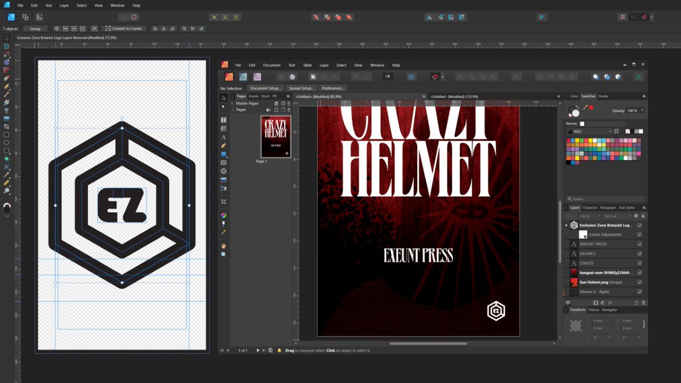Click the Document Setup button
Viewport: 681px width, 383px height.
point(266,89)
